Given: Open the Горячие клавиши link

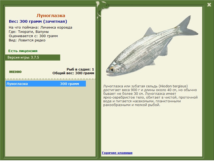Looking at the screenshot, I should click(117, 153).
